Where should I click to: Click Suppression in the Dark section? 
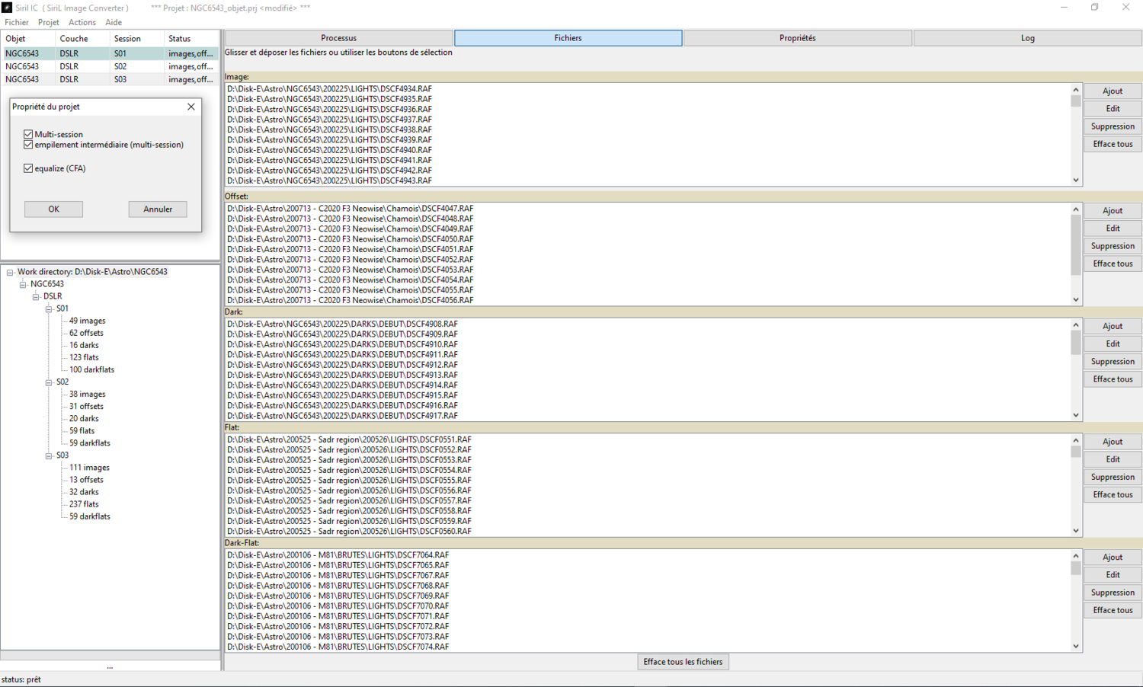[1113, 362]
